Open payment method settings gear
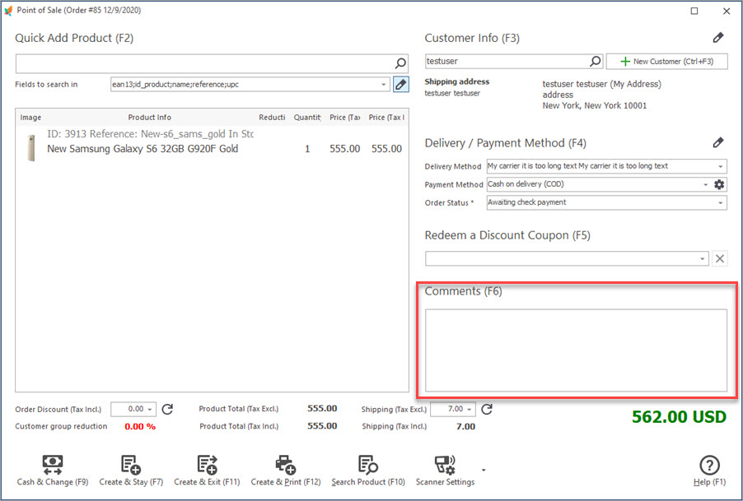The height and width of the screenshot is (501, 743). click(719, 184)
